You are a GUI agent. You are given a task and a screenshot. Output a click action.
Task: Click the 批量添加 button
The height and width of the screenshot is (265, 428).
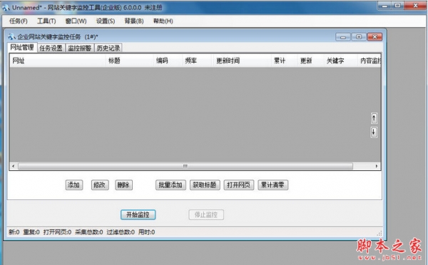170,185
